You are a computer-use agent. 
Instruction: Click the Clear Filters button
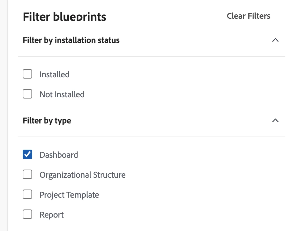coord(248,16)
